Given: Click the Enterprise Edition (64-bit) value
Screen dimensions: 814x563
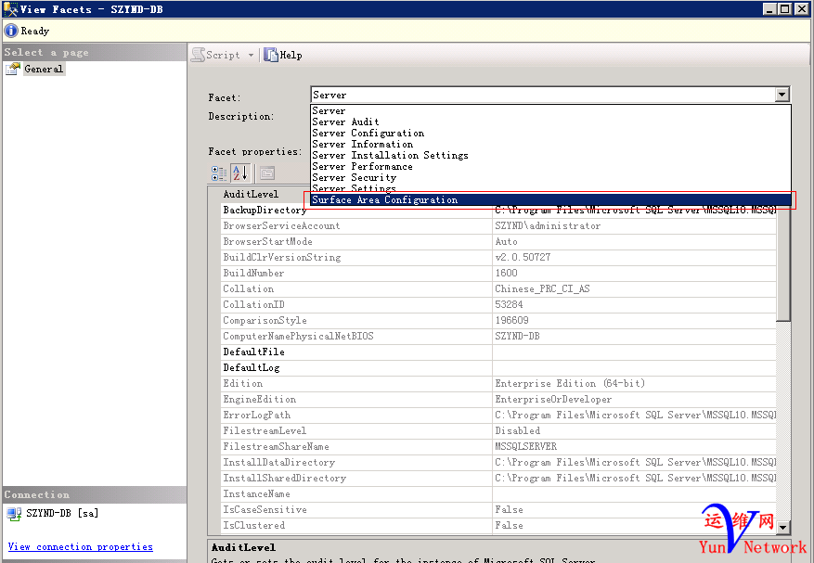Looking at the screenshot, I should point(570,383).
